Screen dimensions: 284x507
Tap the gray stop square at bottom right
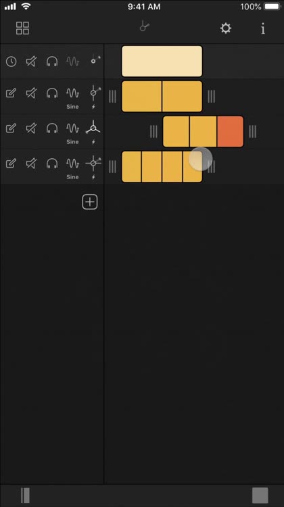click(x=260, y=496)
